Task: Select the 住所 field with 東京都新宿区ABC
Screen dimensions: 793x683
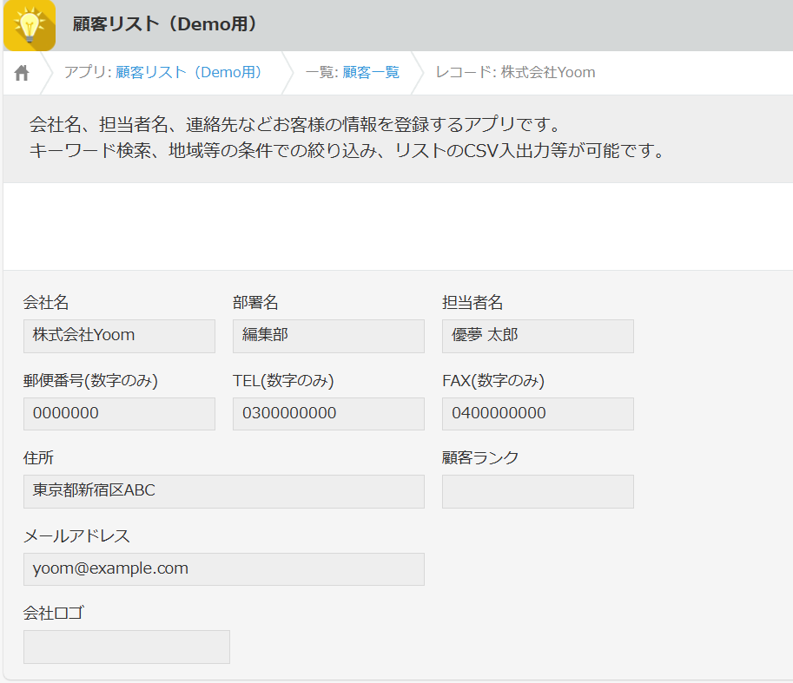Action: click(223, 491)
